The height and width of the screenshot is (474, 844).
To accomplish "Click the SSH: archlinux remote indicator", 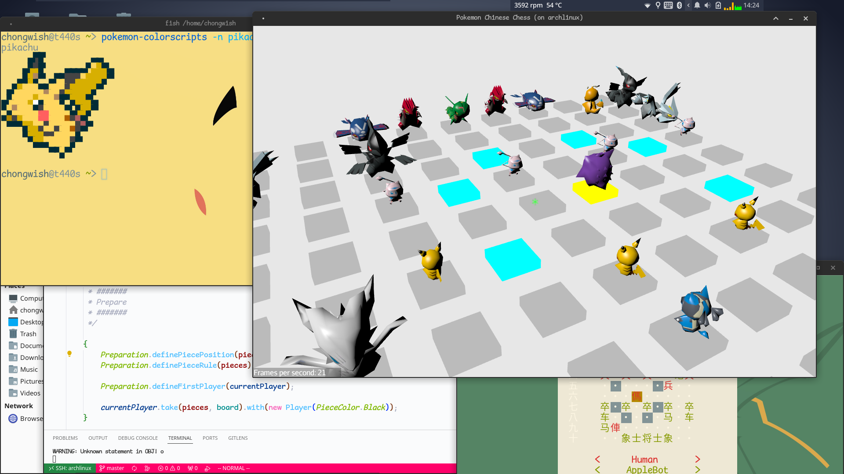I will (x=70, y=468).
